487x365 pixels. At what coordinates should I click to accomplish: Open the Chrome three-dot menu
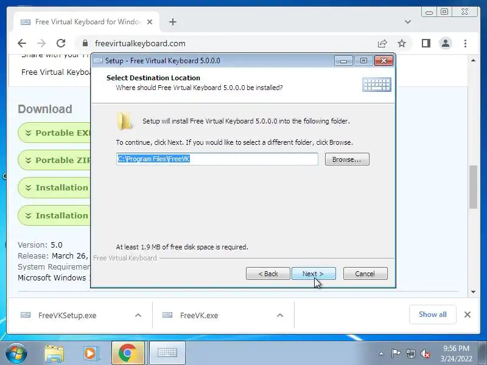[x=465, y=43]
